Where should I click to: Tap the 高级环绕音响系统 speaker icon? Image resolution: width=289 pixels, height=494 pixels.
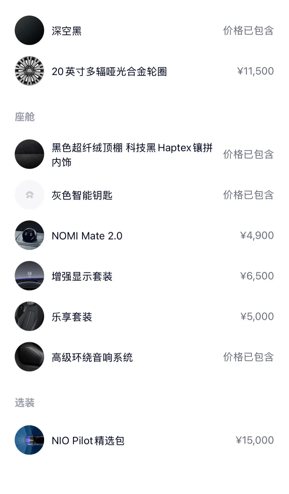point(29,357)
